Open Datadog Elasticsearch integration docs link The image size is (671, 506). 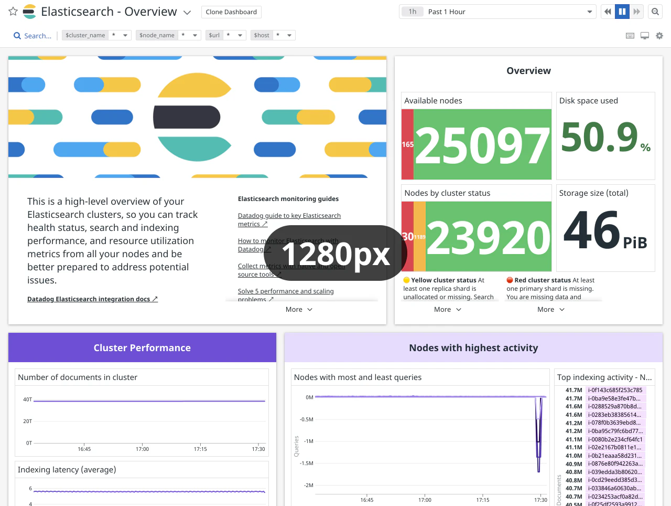point(92,299)
